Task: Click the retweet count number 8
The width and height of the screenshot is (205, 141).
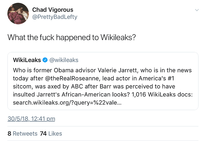Action: pyautogui.click(x=9, y=134)
